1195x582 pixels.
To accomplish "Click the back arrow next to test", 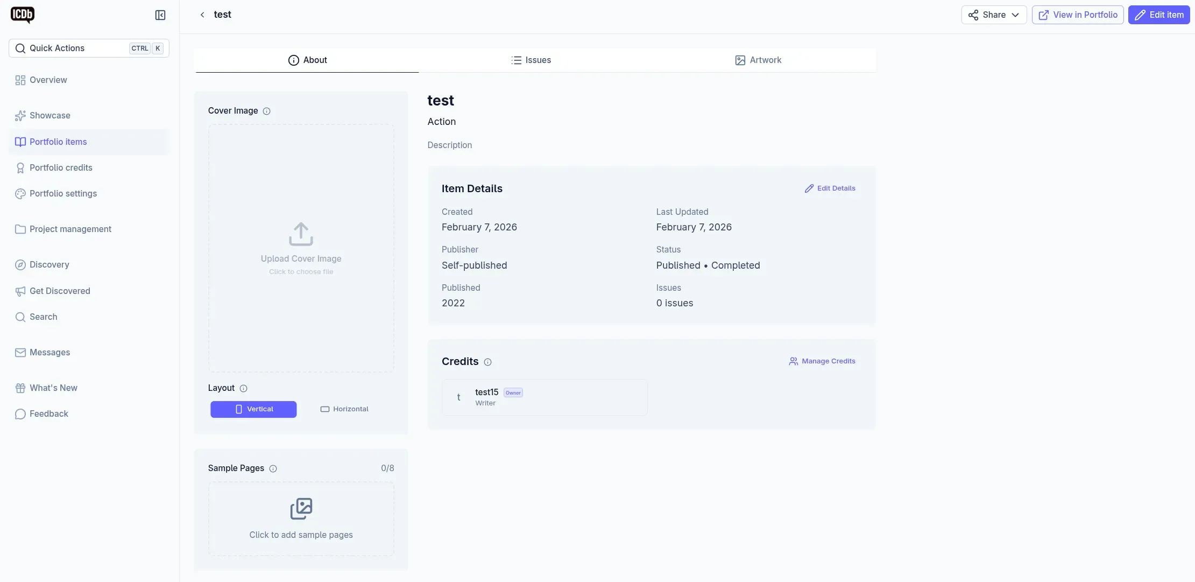I will (202, 15).
